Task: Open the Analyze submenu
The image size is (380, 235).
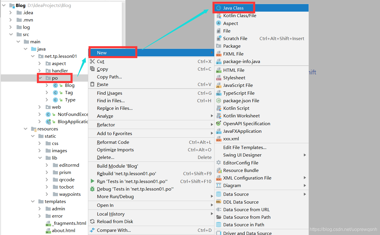Action: point(151,116)
